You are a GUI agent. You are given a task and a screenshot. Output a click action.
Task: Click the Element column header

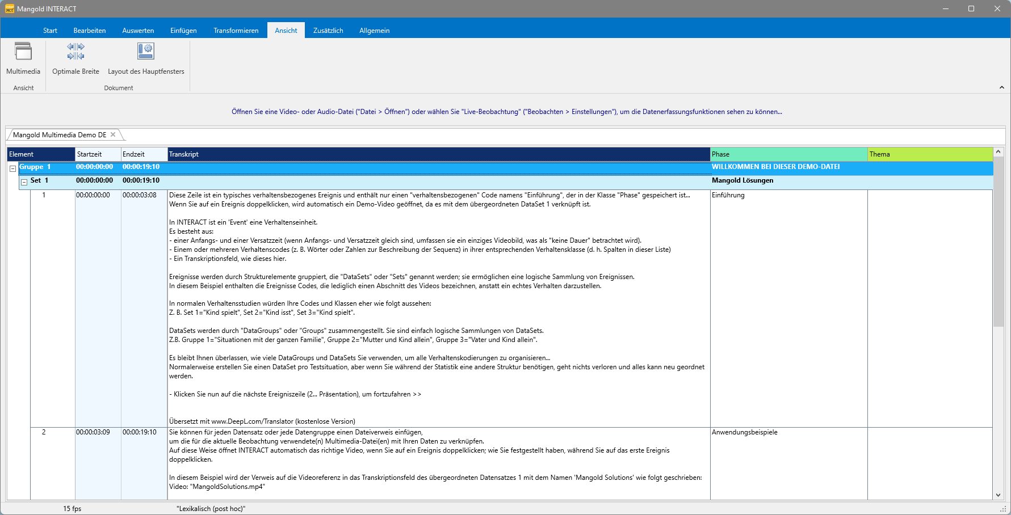(x=41, y=154)
